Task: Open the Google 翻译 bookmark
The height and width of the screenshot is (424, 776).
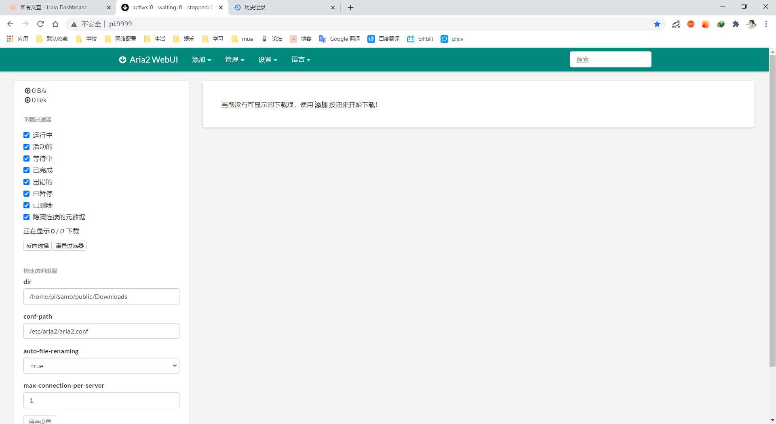Action: coord(339,39)
